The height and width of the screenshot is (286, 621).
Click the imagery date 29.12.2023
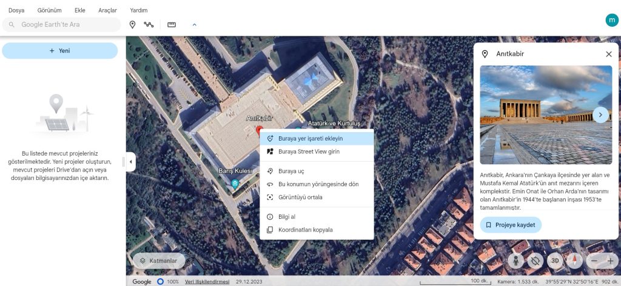pyautogui.click(x=249, y=282)
